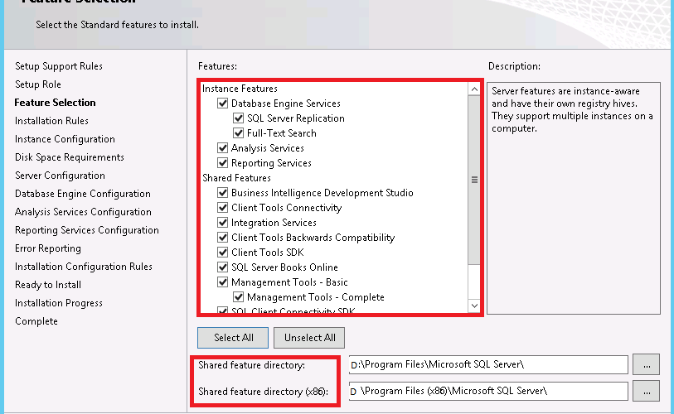Viewport: 674px width, 414px height.
Task: Click the Features: label
Action: click(217, 66)
